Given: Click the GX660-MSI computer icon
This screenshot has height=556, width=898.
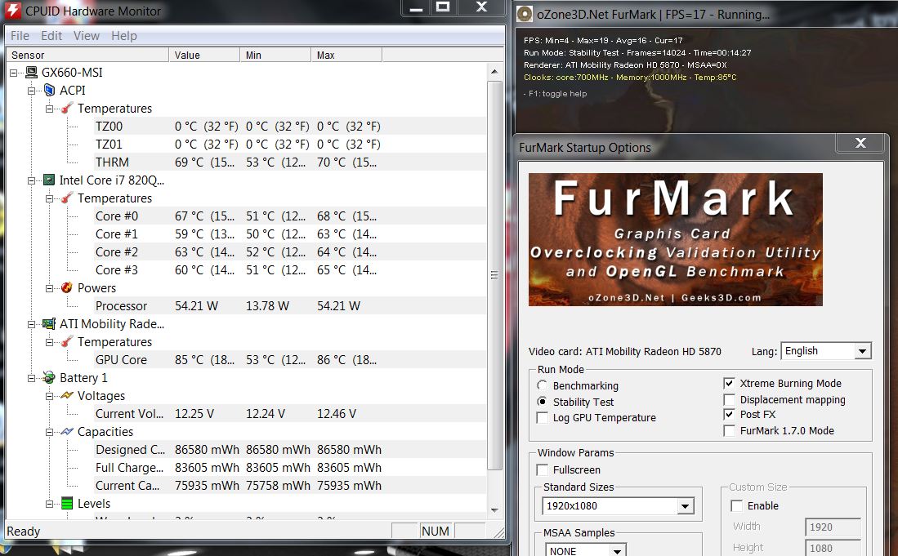Looking at the screenshot, I should point(32,73).
